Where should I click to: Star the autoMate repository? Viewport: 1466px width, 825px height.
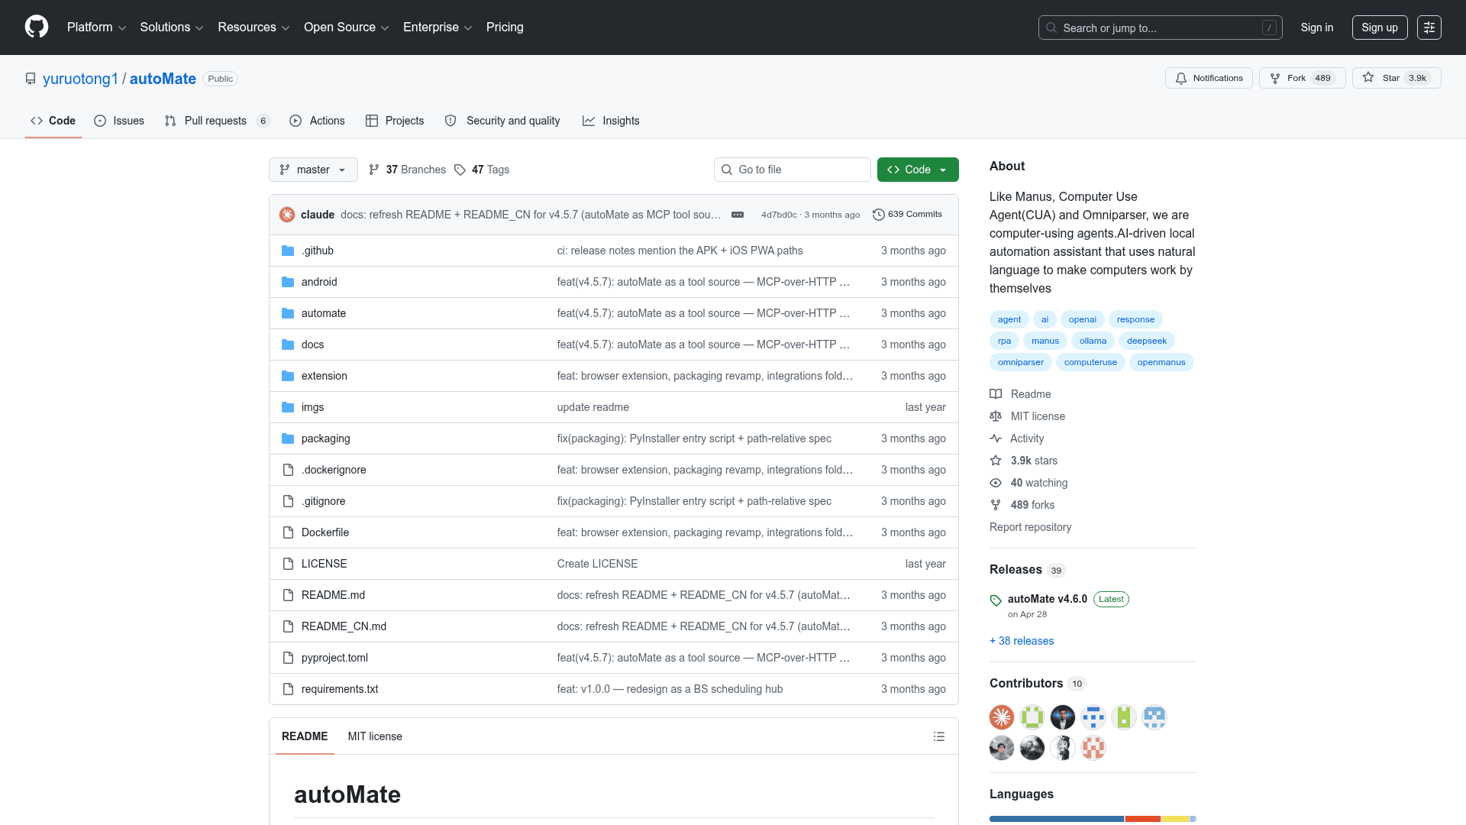[x=1397, y=78]
